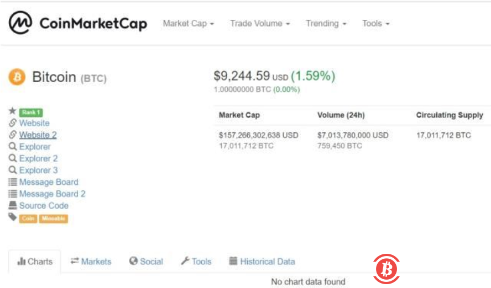Click the orange Bitcoin coin icon
491x288 pixels.
point(17,77)
